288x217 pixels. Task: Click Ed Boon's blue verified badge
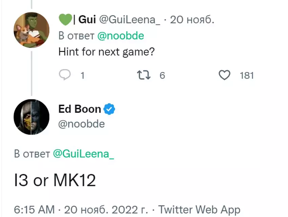tap(109, 109)
